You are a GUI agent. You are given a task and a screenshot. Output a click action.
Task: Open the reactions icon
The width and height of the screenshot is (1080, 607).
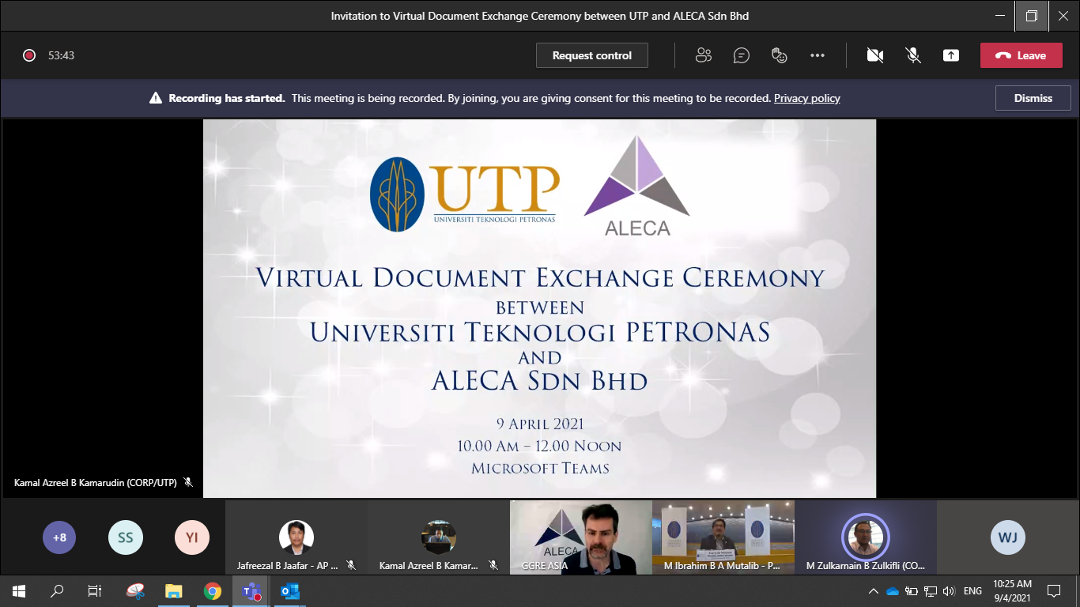pos(780,55)
